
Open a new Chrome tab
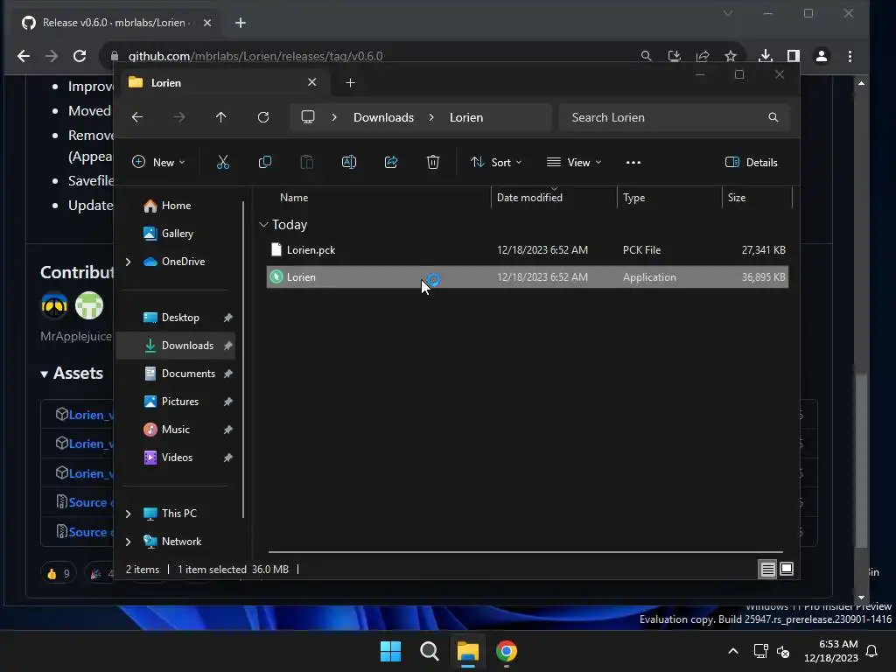241,23
